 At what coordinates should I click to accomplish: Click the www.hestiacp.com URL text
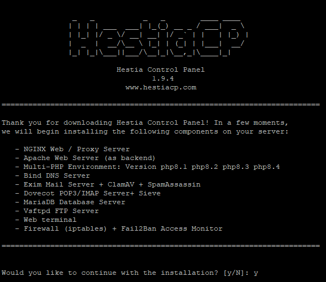161,87
